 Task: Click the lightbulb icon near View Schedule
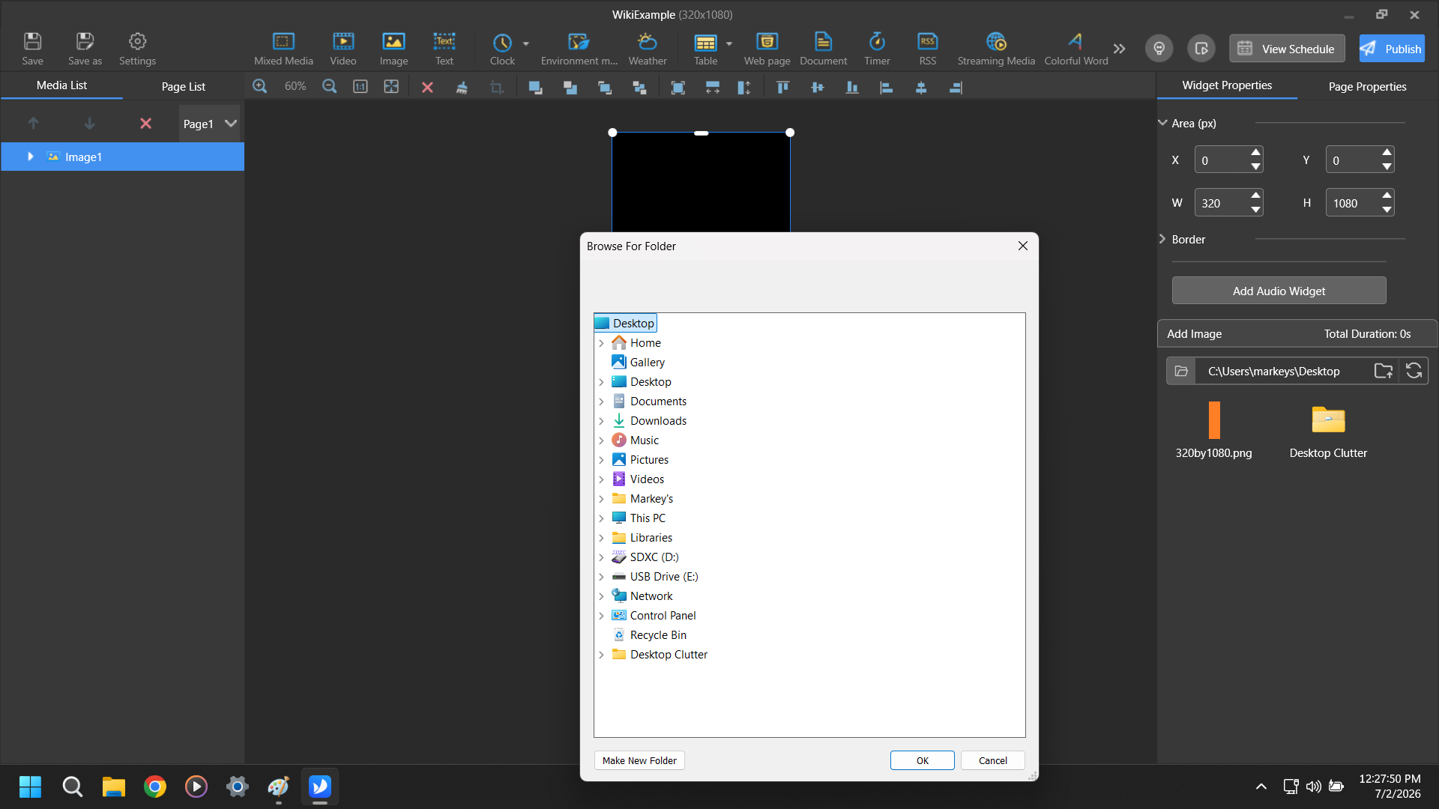[1159, 49]
